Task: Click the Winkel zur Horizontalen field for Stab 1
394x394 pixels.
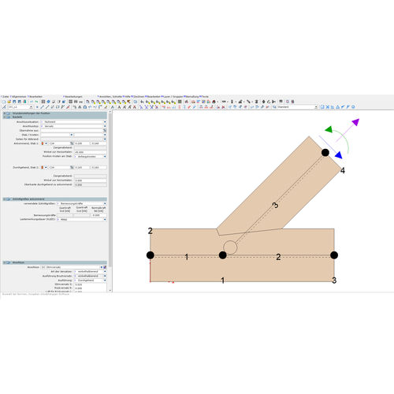Action: (x=91, y=152)
